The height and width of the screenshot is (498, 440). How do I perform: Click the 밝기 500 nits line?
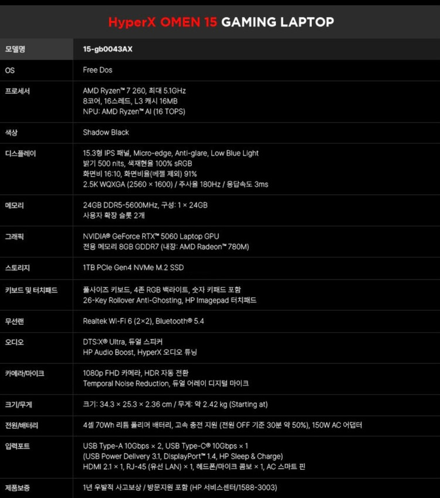[x=137, y=164]
